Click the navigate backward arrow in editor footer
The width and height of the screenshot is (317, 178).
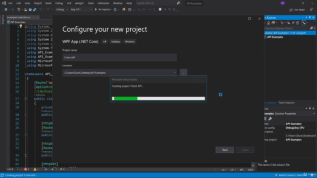46,169
